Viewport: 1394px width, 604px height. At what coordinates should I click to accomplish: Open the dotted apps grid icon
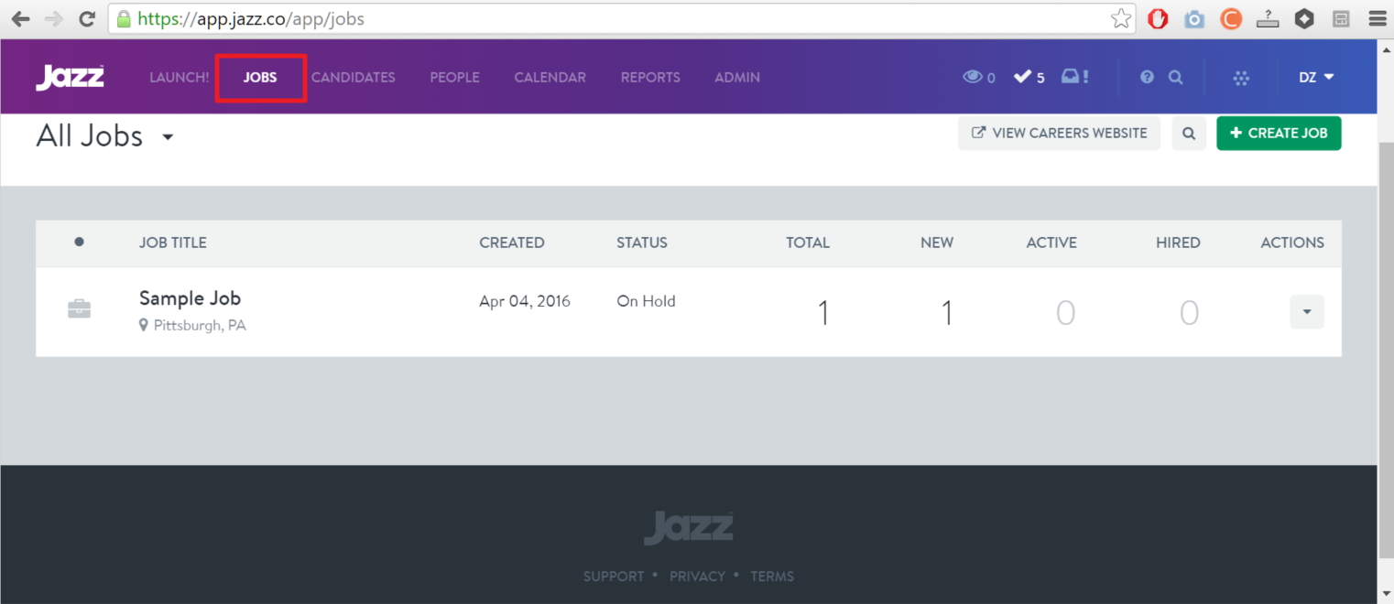(1241, 79)
